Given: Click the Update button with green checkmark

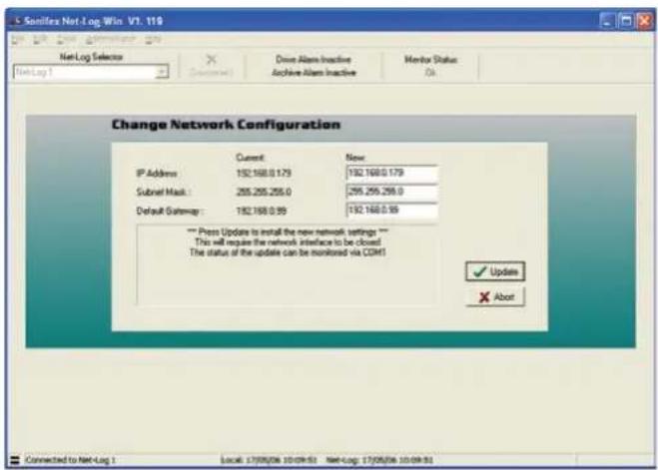Looking at the screenshot, I should pyautogui.click(x=495, y=271).
